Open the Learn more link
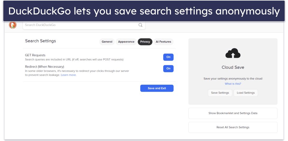The width and height of the screenshot is (288, 141). click(x=68, y=75)
